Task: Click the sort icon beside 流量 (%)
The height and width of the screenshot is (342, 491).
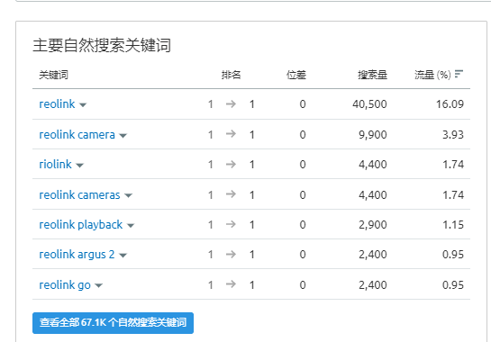Action: (x=459, y=74)
